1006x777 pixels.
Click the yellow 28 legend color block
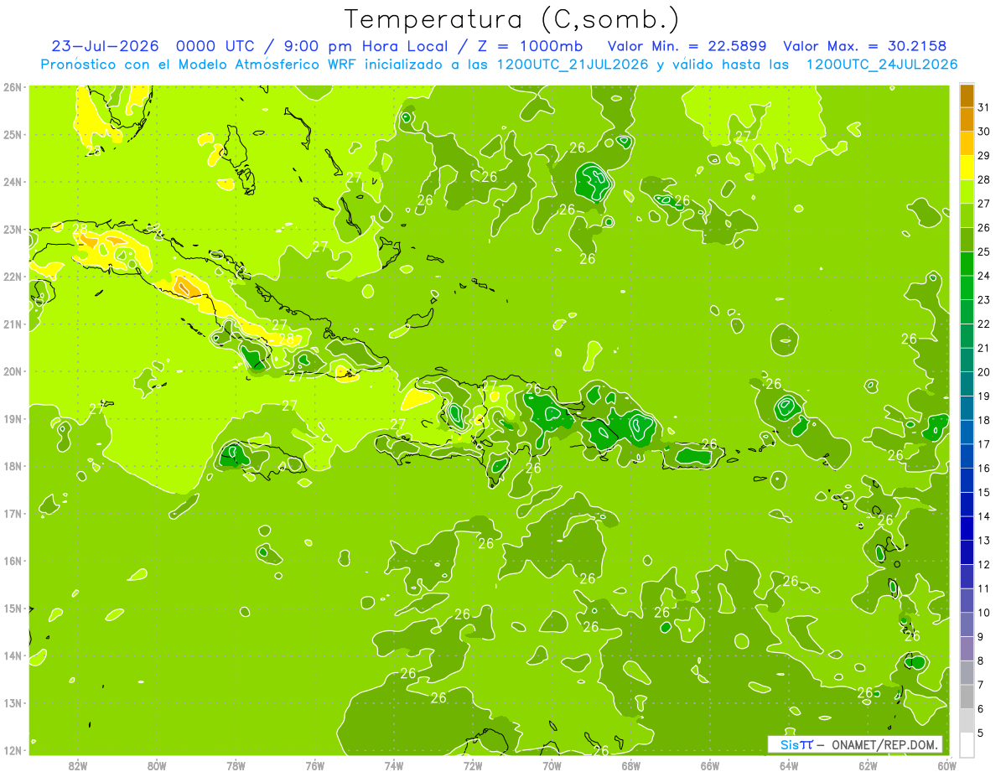966,168
